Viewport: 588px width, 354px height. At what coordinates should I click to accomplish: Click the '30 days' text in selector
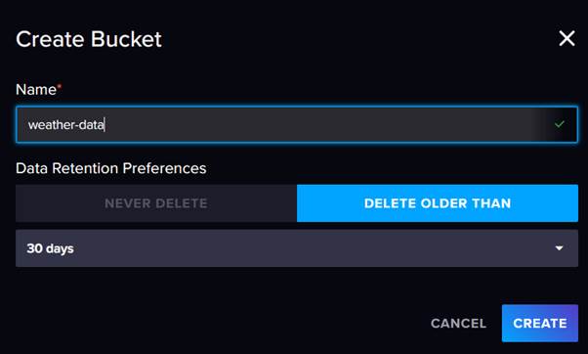pyautogui.click(x=50, y=248)
